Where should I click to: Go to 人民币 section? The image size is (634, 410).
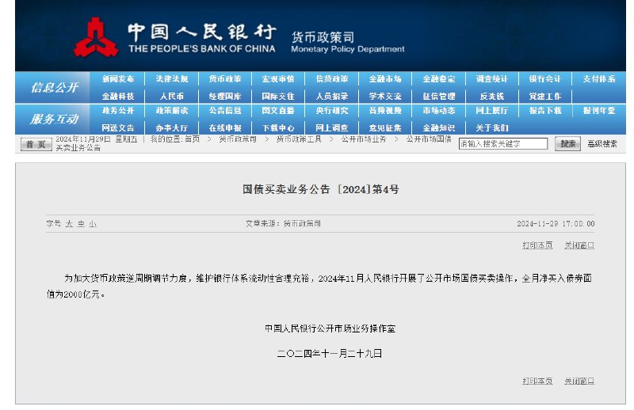click(x=172, y=96)
